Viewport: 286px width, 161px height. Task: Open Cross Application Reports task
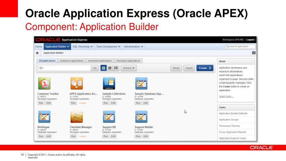[232, 132]
